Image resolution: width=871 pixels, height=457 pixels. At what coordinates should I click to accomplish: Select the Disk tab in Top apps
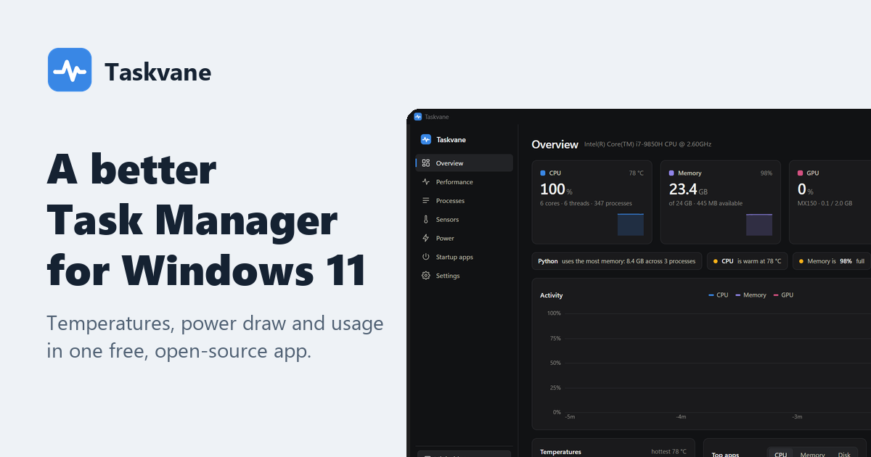pyautogui.click(x=844, y=455)
